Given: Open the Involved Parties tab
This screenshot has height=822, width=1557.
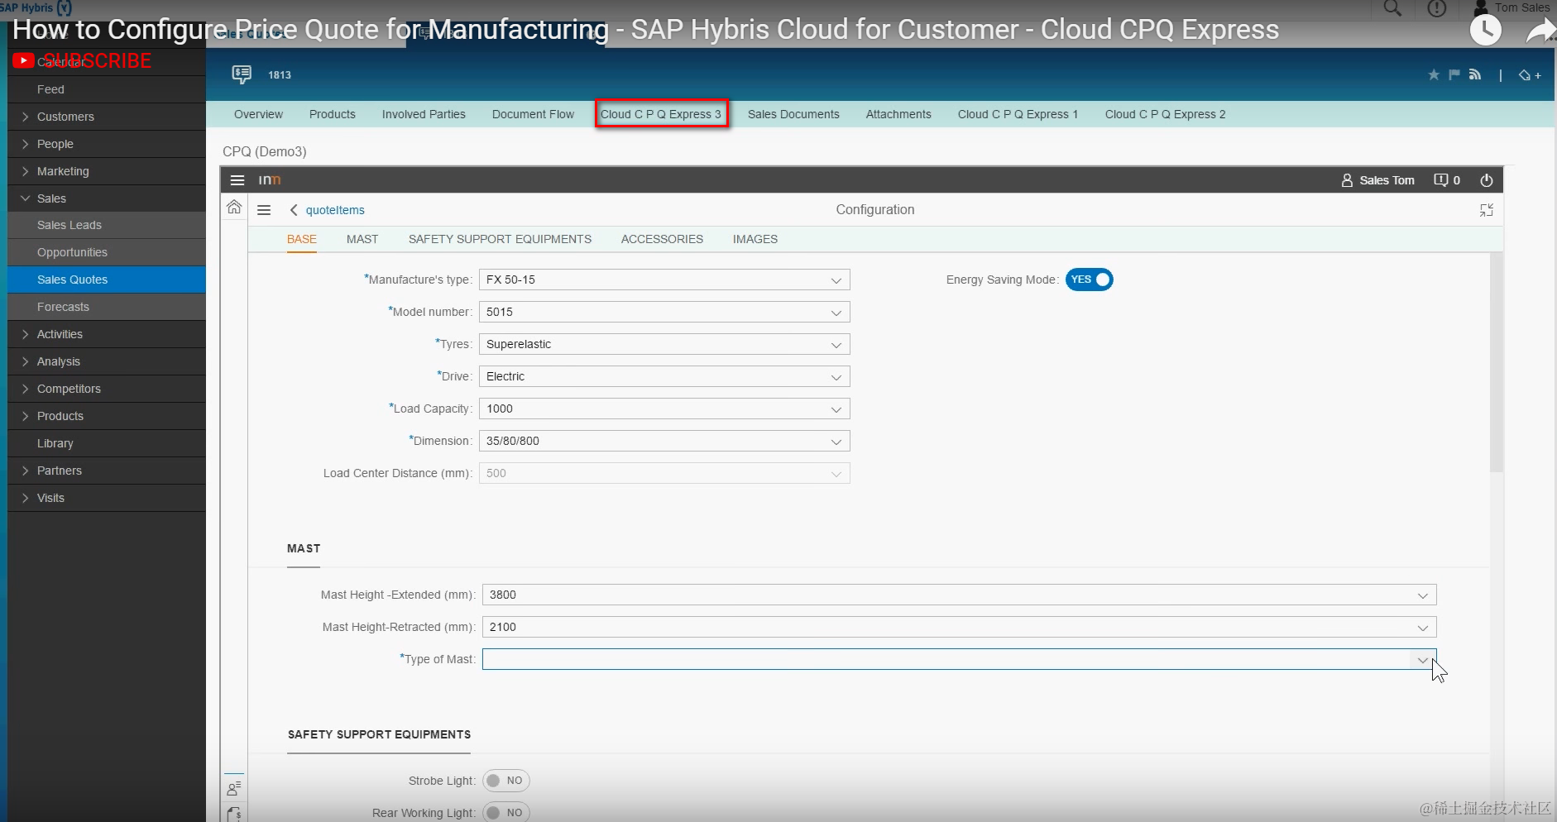Looking at the screenshot, I should click(424, 114).
